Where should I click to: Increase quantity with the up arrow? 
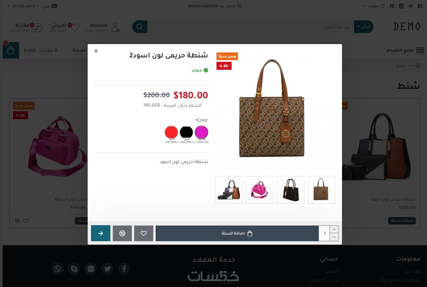(x=334, y=230)
